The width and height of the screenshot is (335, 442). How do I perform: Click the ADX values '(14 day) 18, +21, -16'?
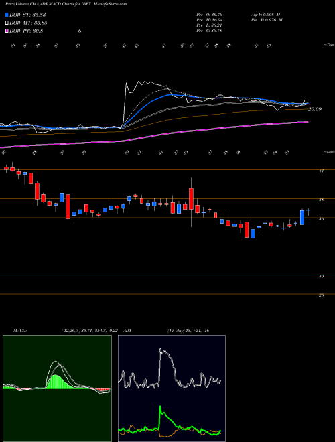tap(188, 330)
